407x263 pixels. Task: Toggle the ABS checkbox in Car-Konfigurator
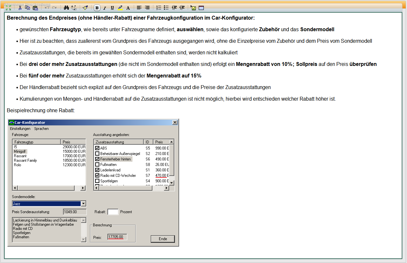pyautogui.click(x=97, y=148)
